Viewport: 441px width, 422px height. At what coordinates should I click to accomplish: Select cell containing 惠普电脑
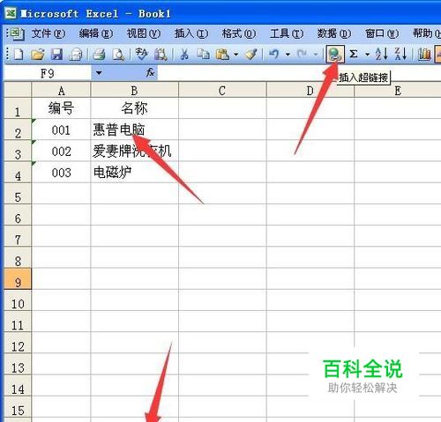point(134,130)
